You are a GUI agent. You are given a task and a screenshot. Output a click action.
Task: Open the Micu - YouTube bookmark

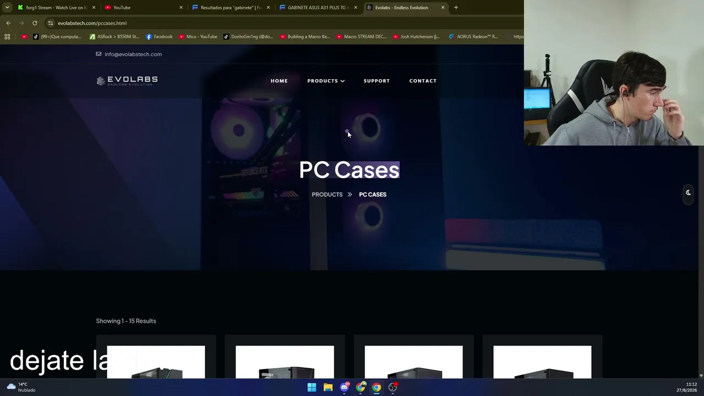pyautogui.click(x=198, y=37)
